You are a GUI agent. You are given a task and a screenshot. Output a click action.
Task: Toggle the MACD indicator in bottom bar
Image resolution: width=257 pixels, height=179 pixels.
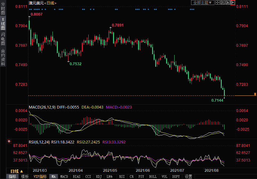pyautogui.click(x=64, y=177)
